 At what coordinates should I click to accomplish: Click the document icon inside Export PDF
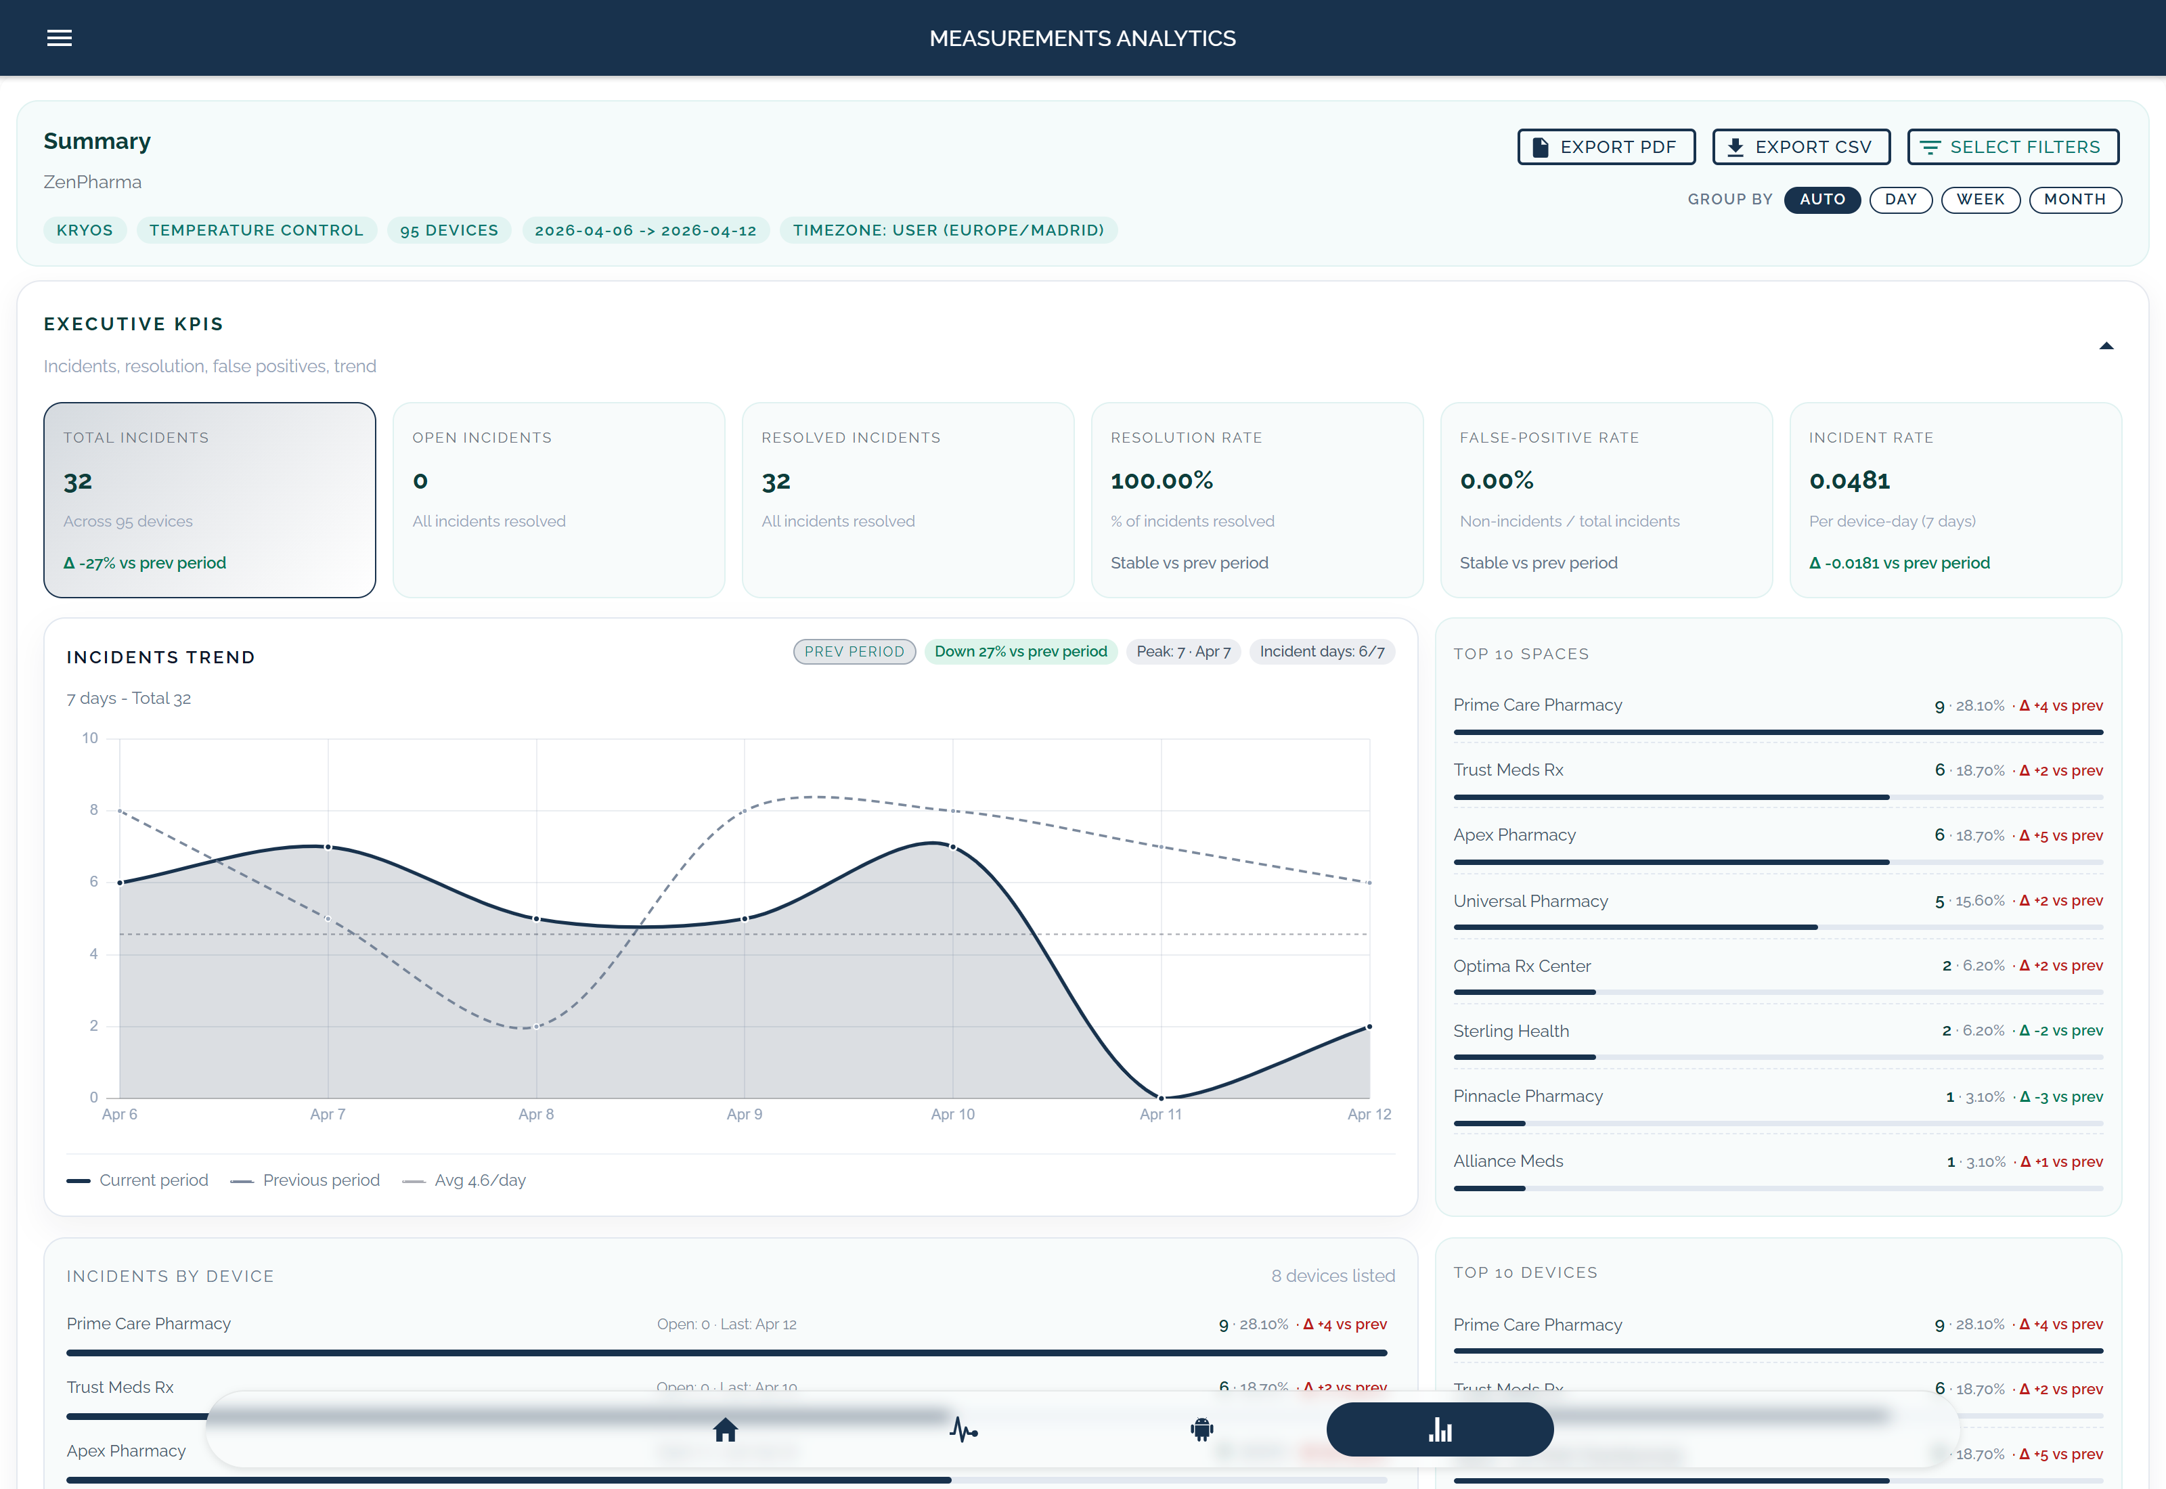coord(1540,146)
